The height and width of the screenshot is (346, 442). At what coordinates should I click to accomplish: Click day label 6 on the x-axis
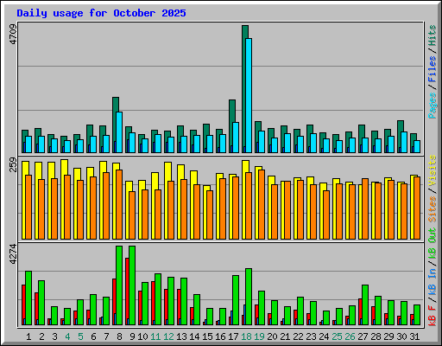pos(93,336)
